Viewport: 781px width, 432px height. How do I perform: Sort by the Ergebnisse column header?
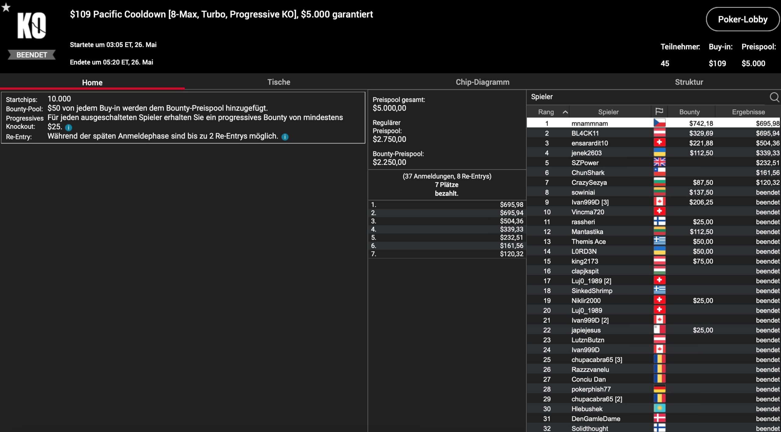[748, 112]
